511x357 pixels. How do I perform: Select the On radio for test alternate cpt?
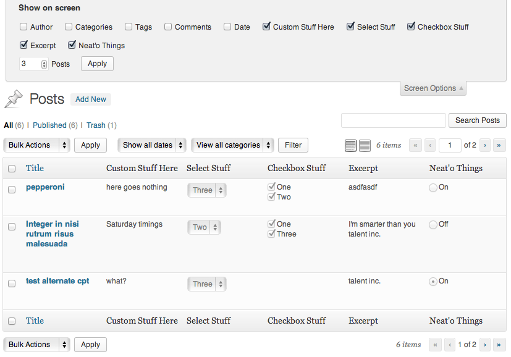pyautogui.click(x=433, y=282)
